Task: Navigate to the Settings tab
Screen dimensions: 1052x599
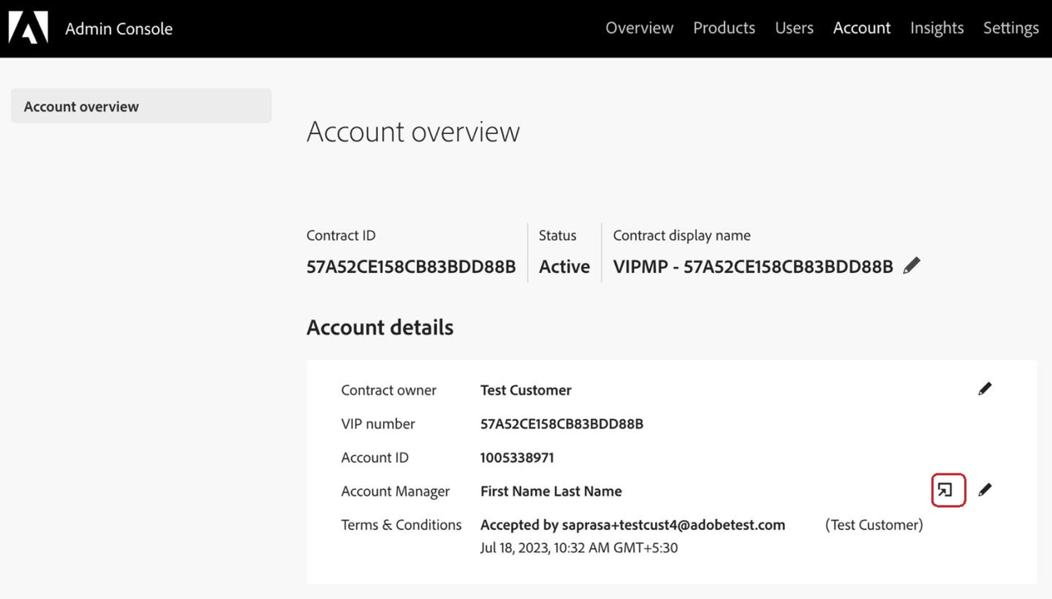Action: (1010, 28)
